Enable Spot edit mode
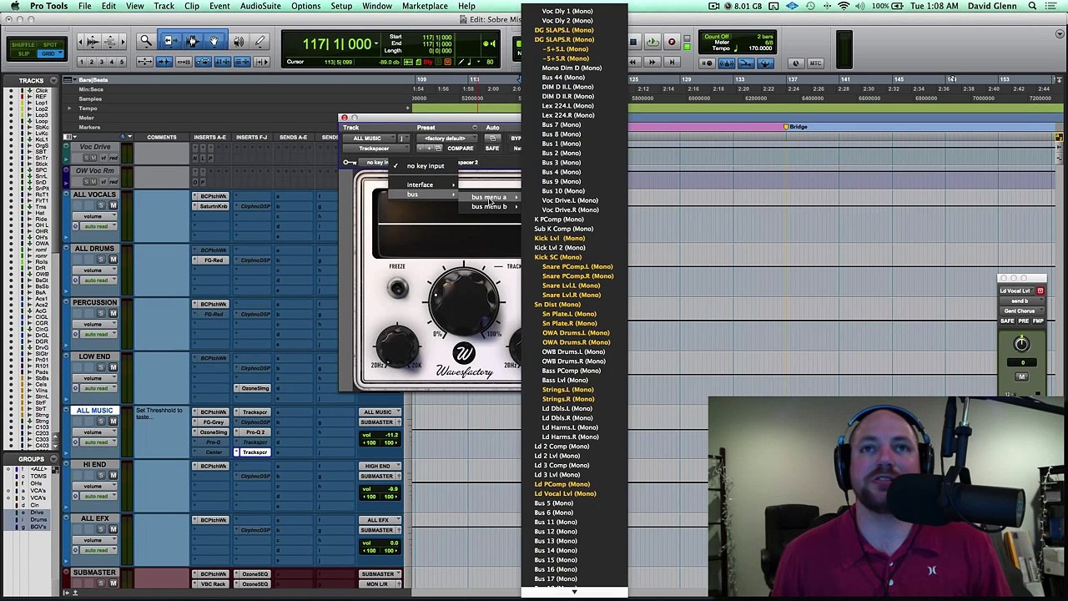Image resolution: width=1068 pixels, height=601 pixels. click(x=50, y=45)
